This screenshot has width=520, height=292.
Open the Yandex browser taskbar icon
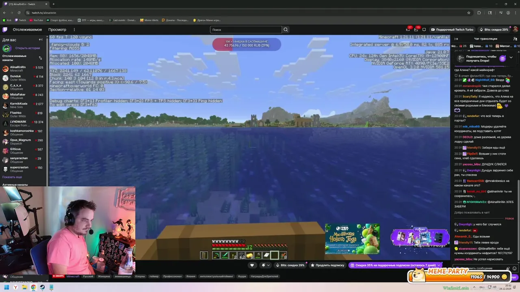coord(15,288)
